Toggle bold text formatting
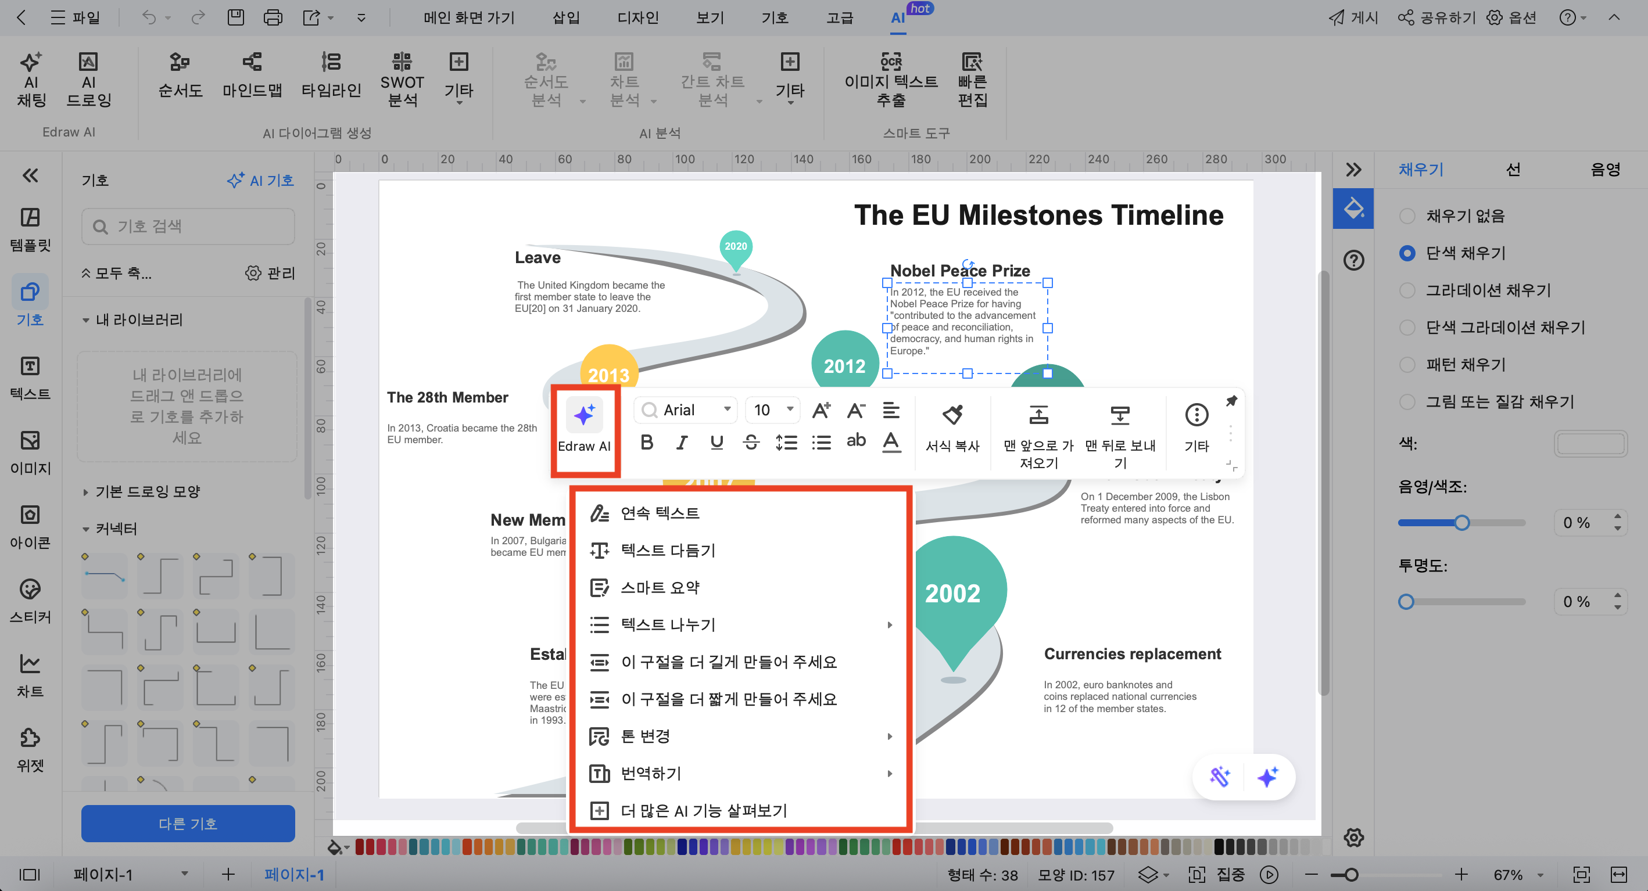 647,442
